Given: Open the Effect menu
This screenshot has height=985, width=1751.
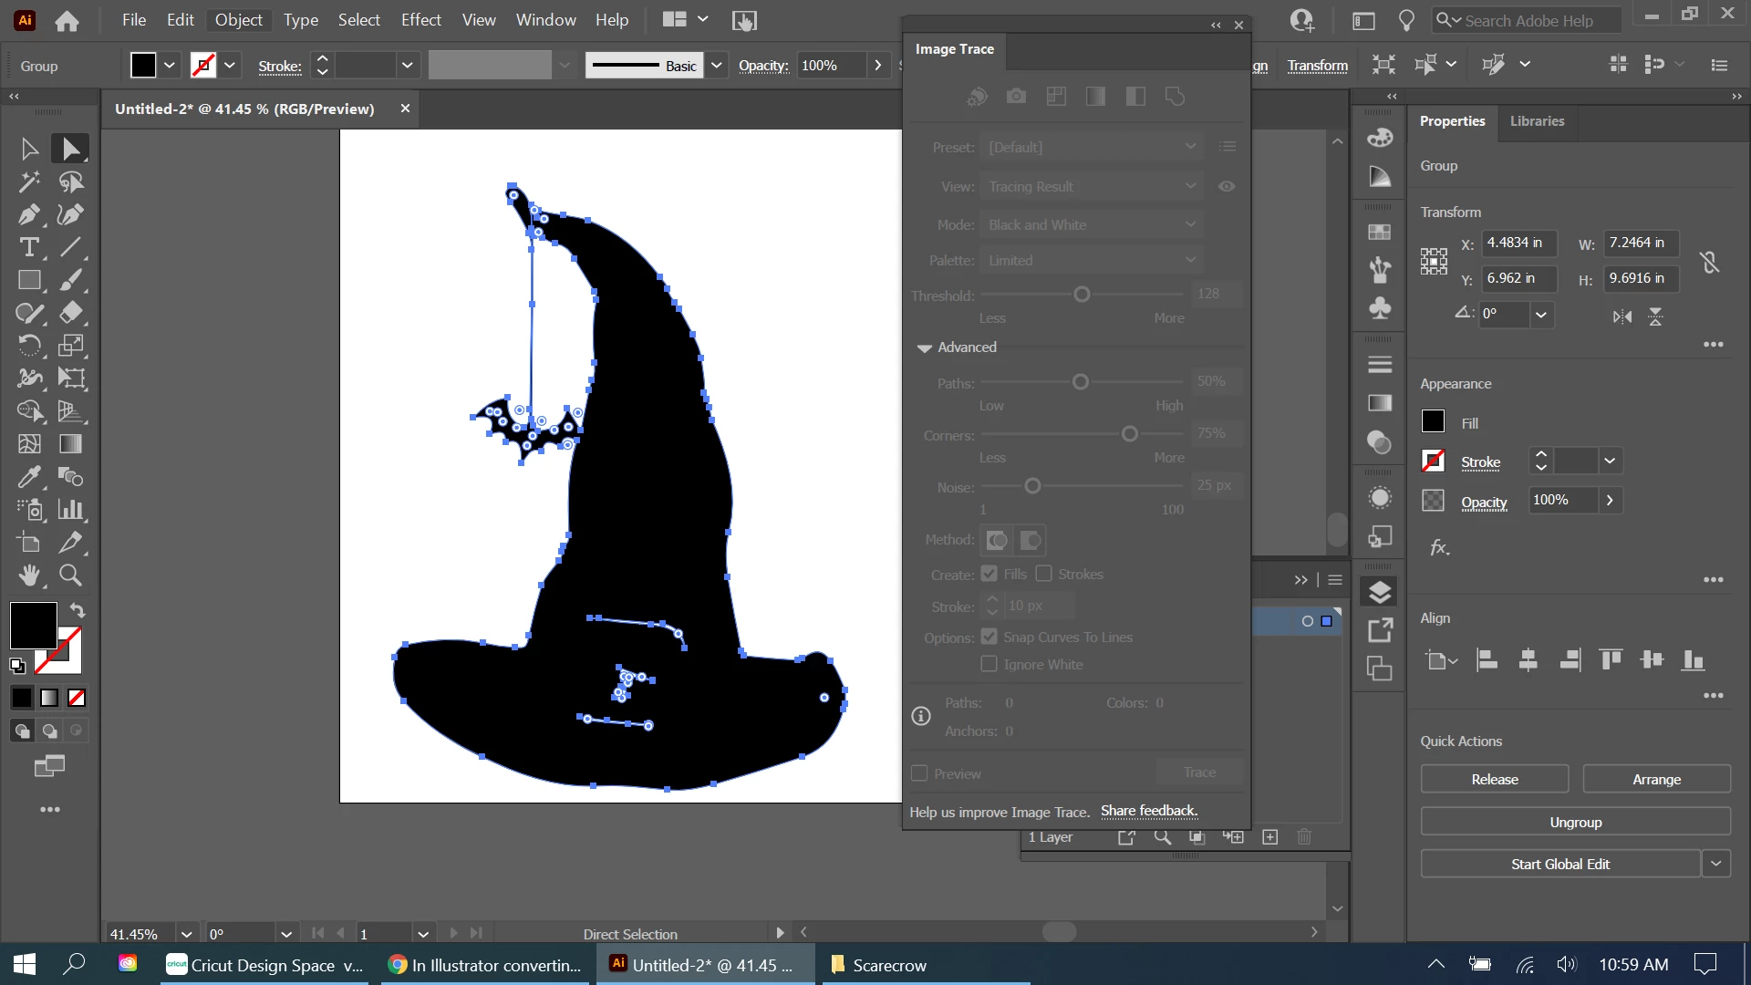Looking at the screenshot, I should click(x=420, y=20).
